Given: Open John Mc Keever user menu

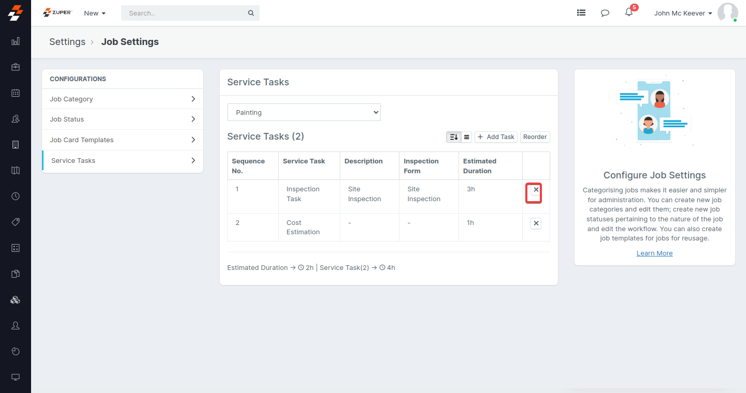Looking at the screenshot, I should (683, 13).
